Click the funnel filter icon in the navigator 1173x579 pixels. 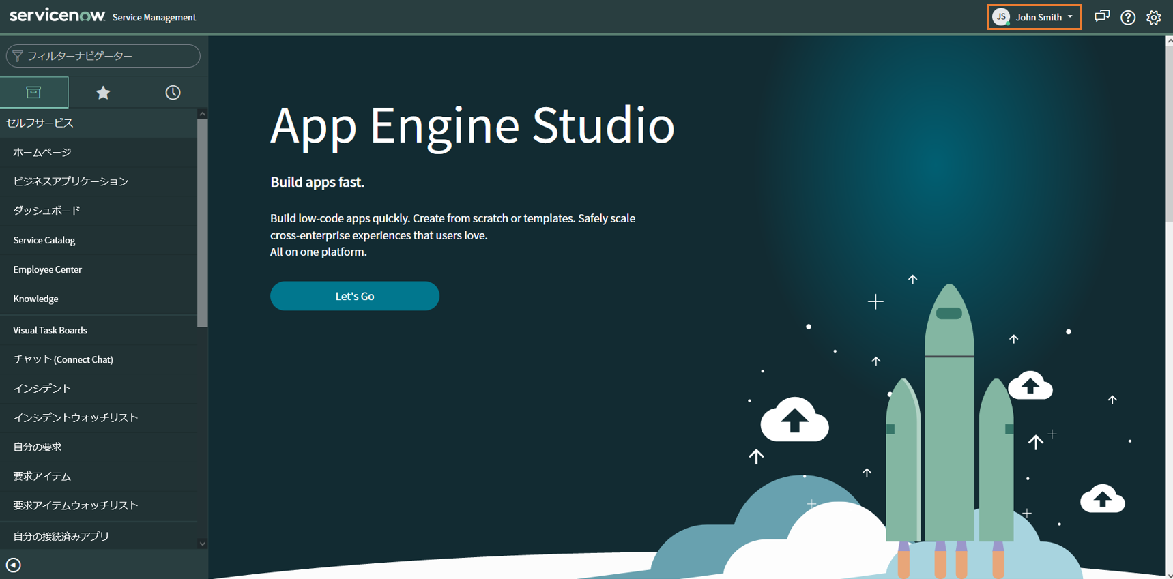coord(18,56)
